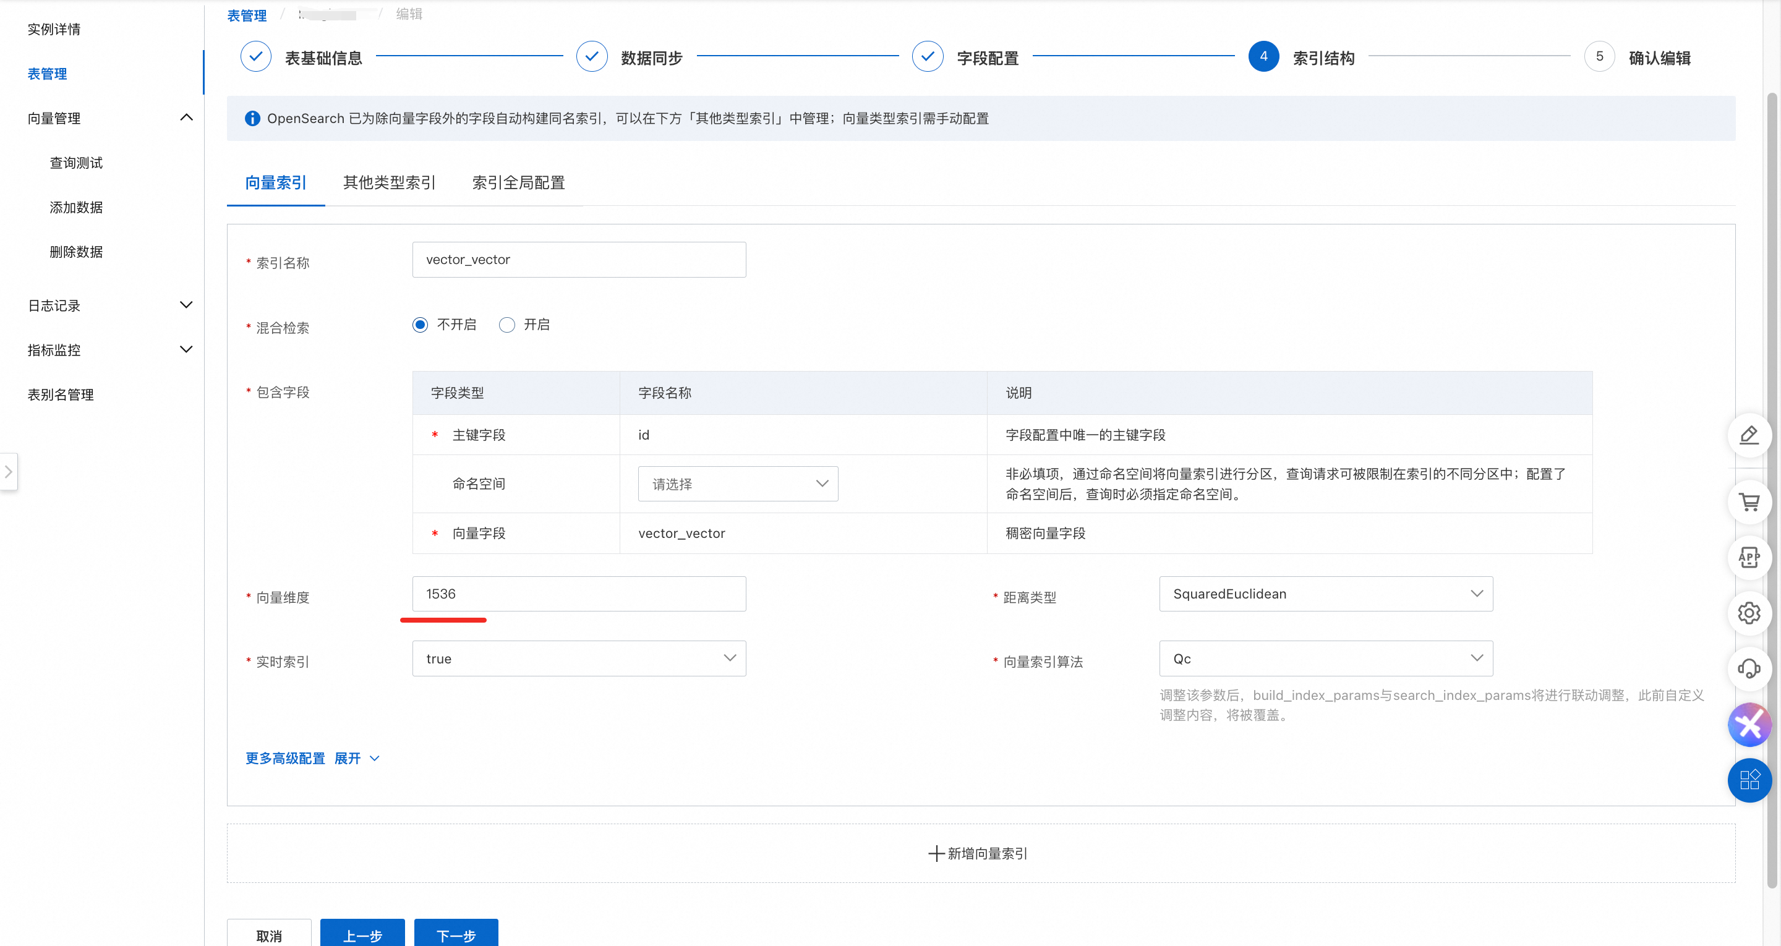Viewport: 1781px width, 946px height.
Task: Click 新增向量索引 to add an index
Action: coord(980,853)
